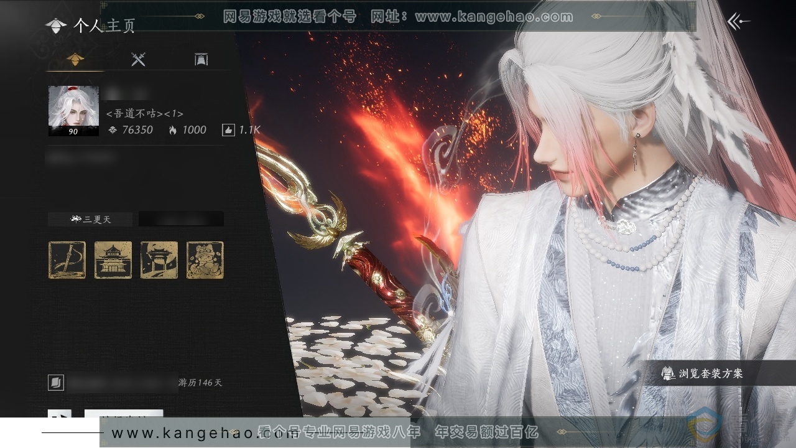Open the archway gate achievement badge
796x448 pixels.
(x=159, y=260)
